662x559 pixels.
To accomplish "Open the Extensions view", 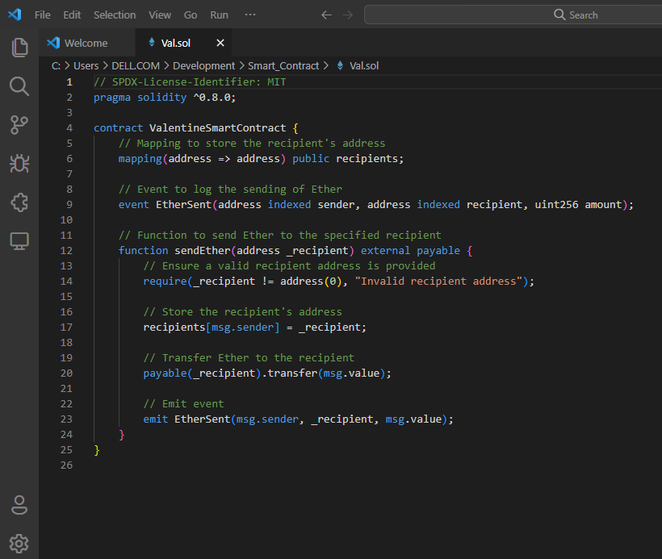I will (19, 202).
